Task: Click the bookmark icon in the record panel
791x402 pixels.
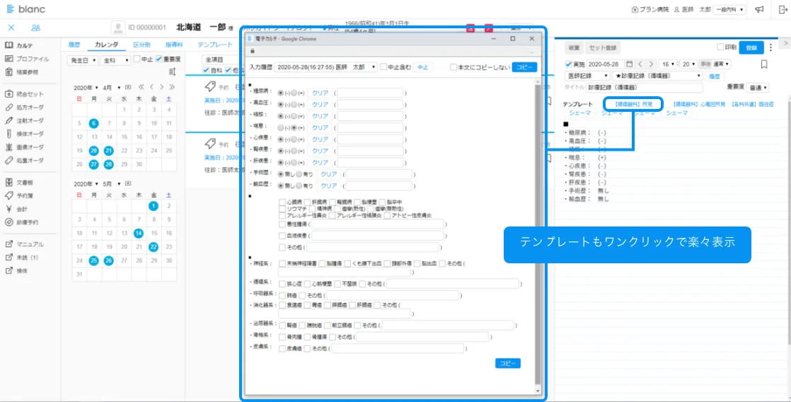Action: (764, 64)
